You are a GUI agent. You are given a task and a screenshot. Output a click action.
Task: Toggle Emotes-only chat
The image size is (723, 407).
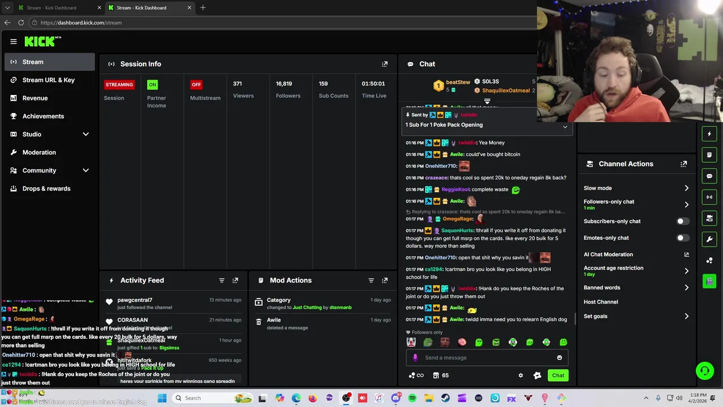[x=683, y=238]
